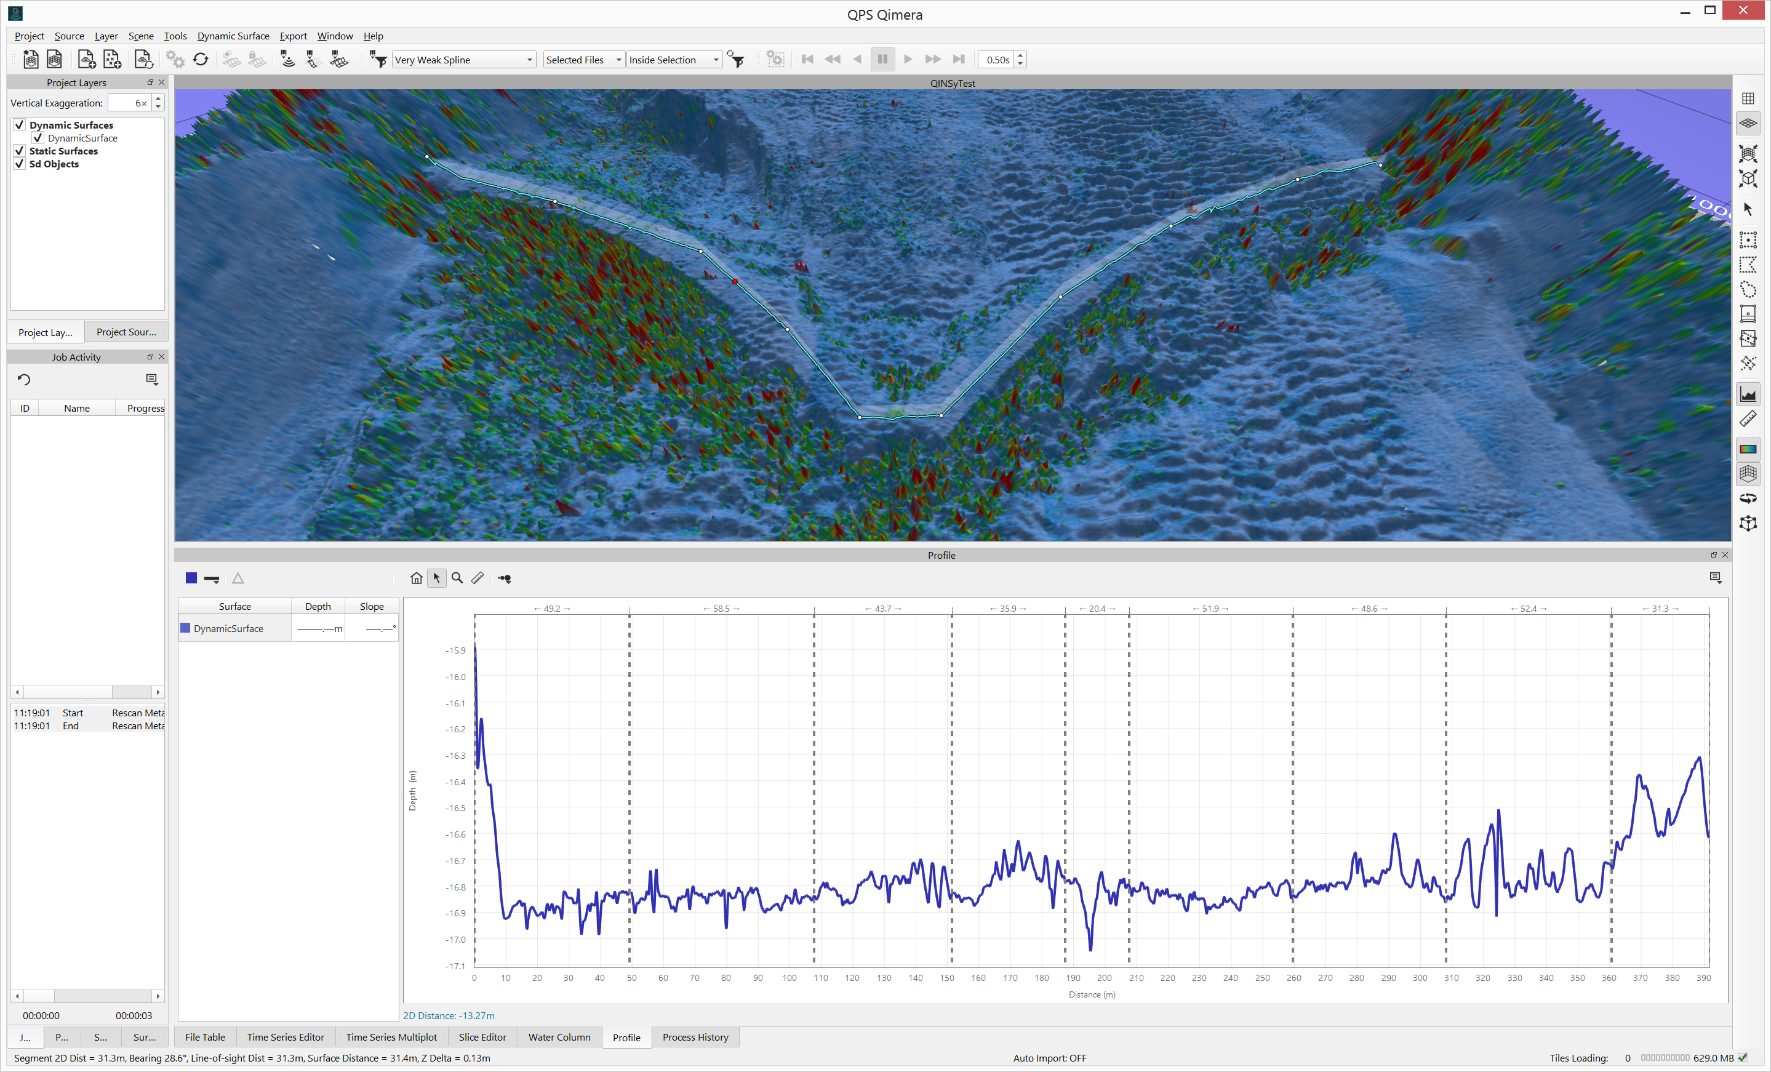Switch to the Project Sources tab
Screen dimensions: 1771x1072
click(126, 332)
